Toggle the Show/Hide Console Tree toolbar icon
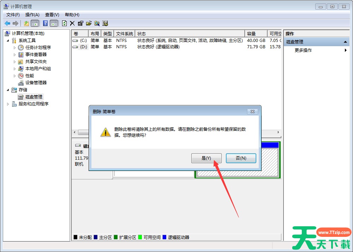The image size is (353, 252). point(35,23)
